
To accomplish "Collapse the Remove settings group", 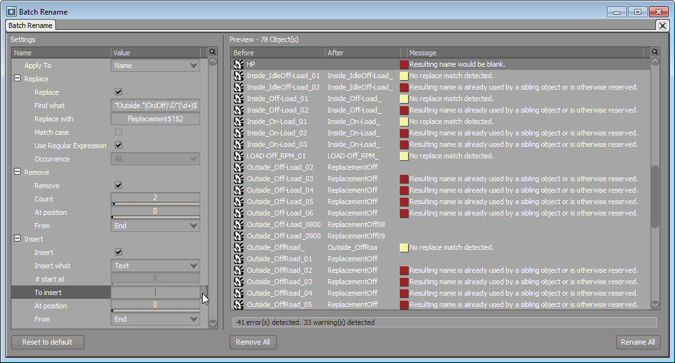I will click(x=18, y=172).
